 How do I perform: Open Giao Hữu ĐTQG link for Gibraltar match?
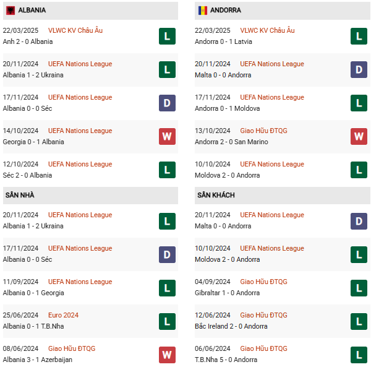pyautogui.click(x=263, y=282)
